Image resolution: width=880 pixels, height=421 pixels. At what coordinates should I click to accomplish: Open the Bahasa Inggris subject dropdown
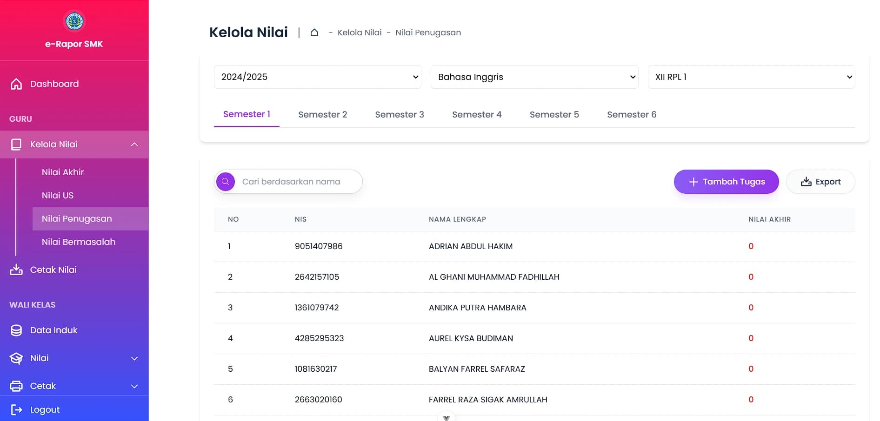[534, 77]
